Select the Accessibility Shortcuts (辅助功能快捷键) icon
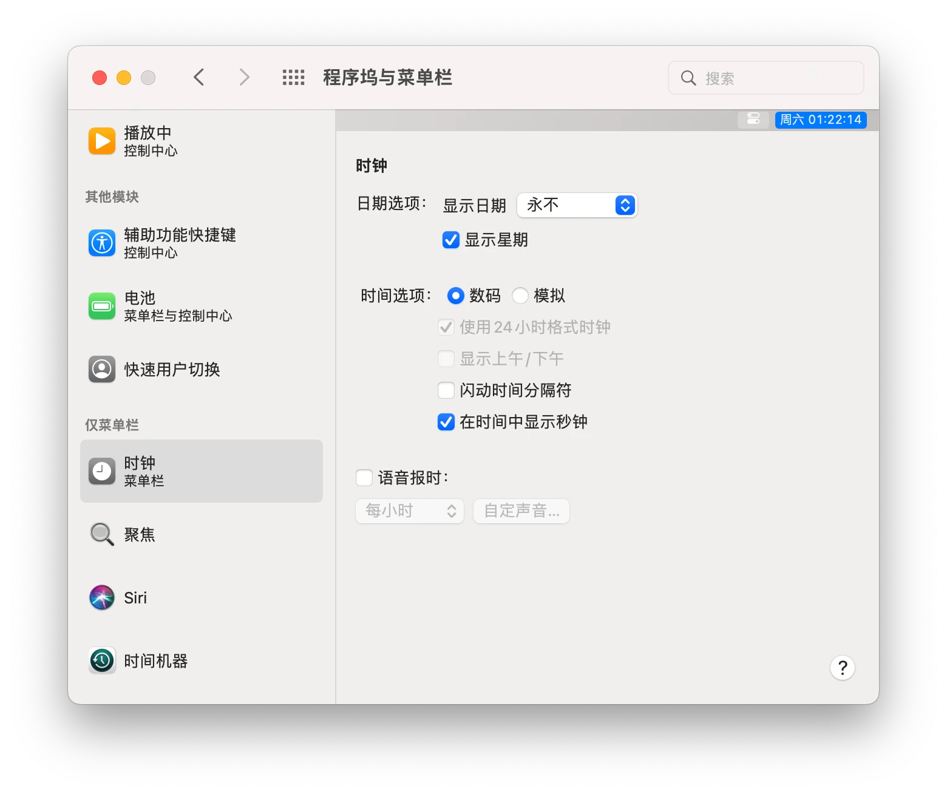The image size is (947, 794). click(101, 243)
